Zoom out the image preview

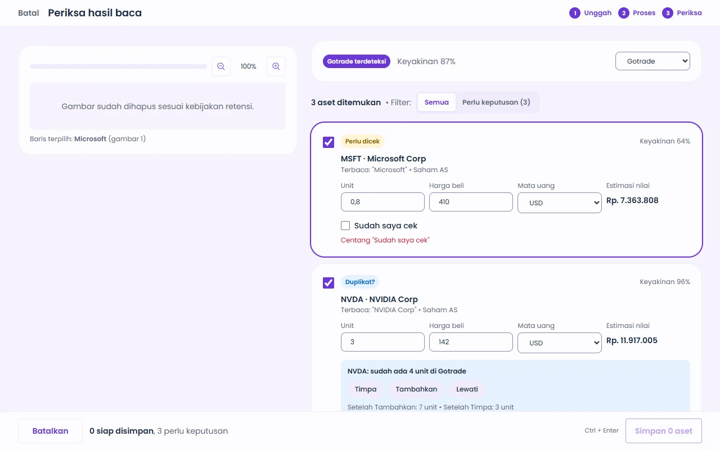[221, 66]
